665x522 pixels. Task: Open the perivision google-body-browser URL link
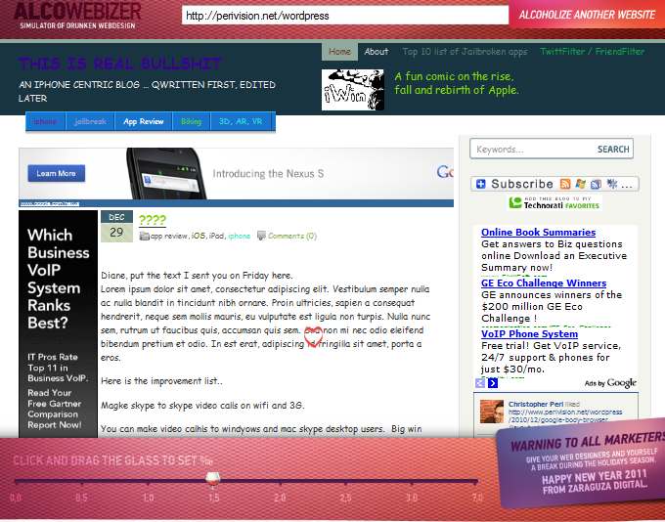[565, 416]
